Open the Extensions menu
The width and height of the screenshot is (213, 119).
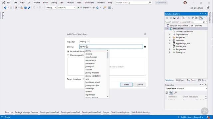(x=89, y=3)
